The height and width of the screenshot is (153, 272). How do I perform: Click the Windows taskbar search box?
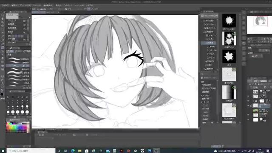tap(31, 151)
